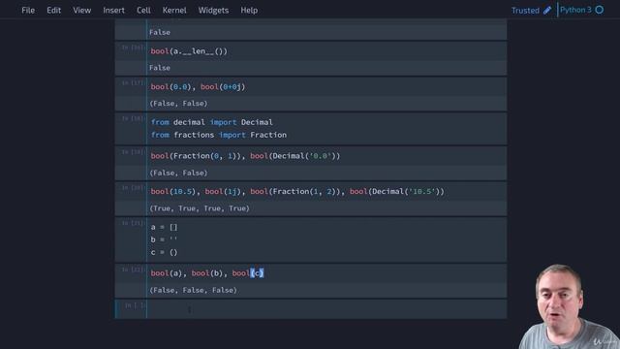Open the File menu

pos(28,11)
